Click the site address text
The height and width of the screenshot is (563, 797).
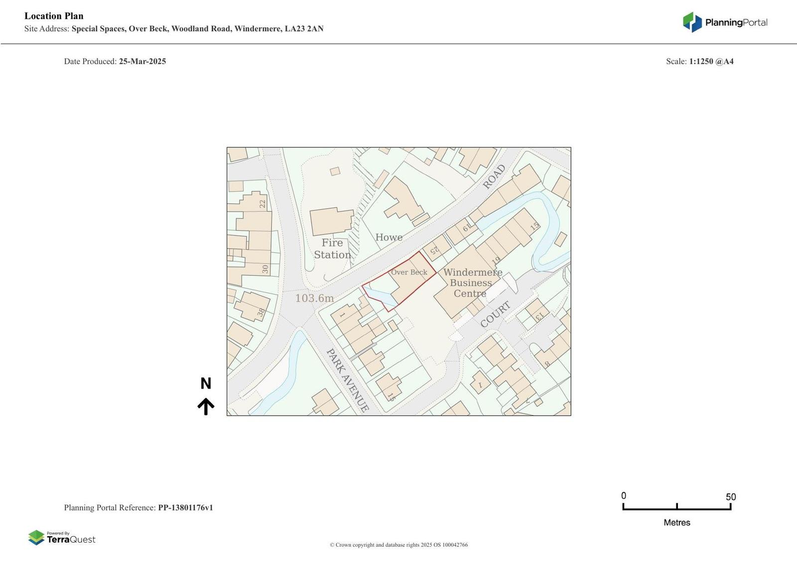[174, 29]
